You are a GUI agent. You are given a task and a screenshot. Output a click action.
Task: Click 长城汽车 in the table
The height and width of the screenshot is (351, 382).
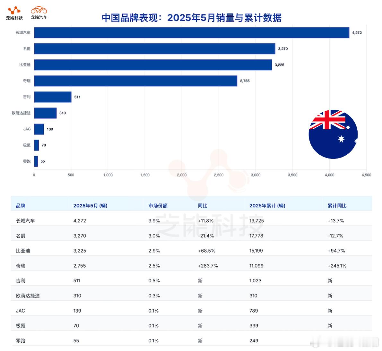click(x=25, y=221)
